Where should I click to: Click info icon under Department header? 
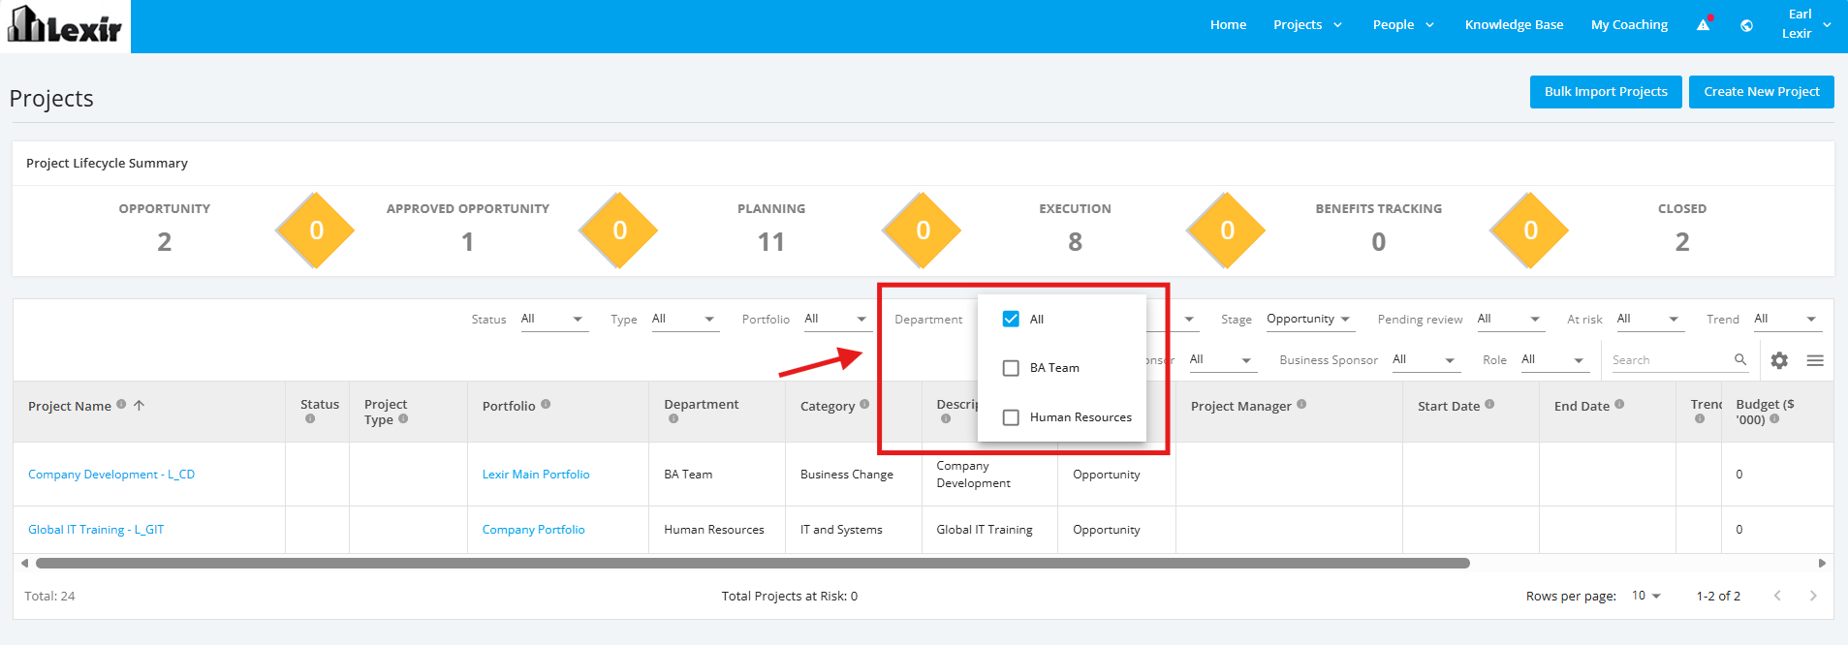coord(673,418)
